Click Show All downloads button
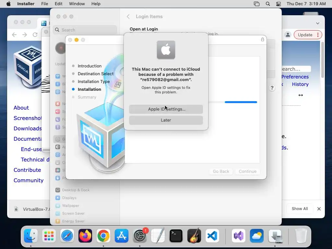The height and width of the screenshot is (249, 332). tap(300, 209)
